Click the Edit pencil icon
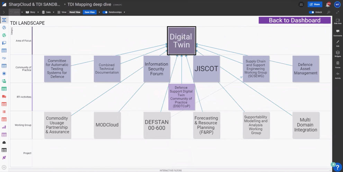This screenshot has height=172, width=343. pos(337,43)
